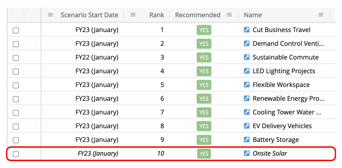
Task: Tick the Battery Storage row checkbox
Action: pos(16,140)
